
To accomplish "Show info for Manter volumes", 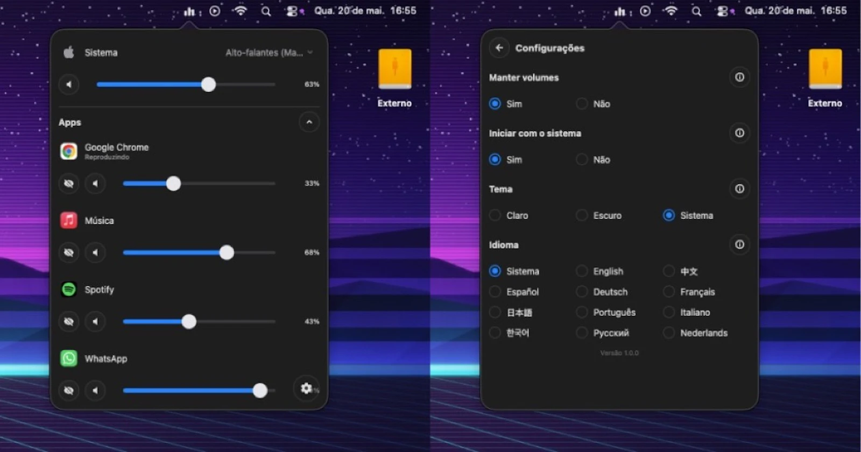I will [740, 77].
